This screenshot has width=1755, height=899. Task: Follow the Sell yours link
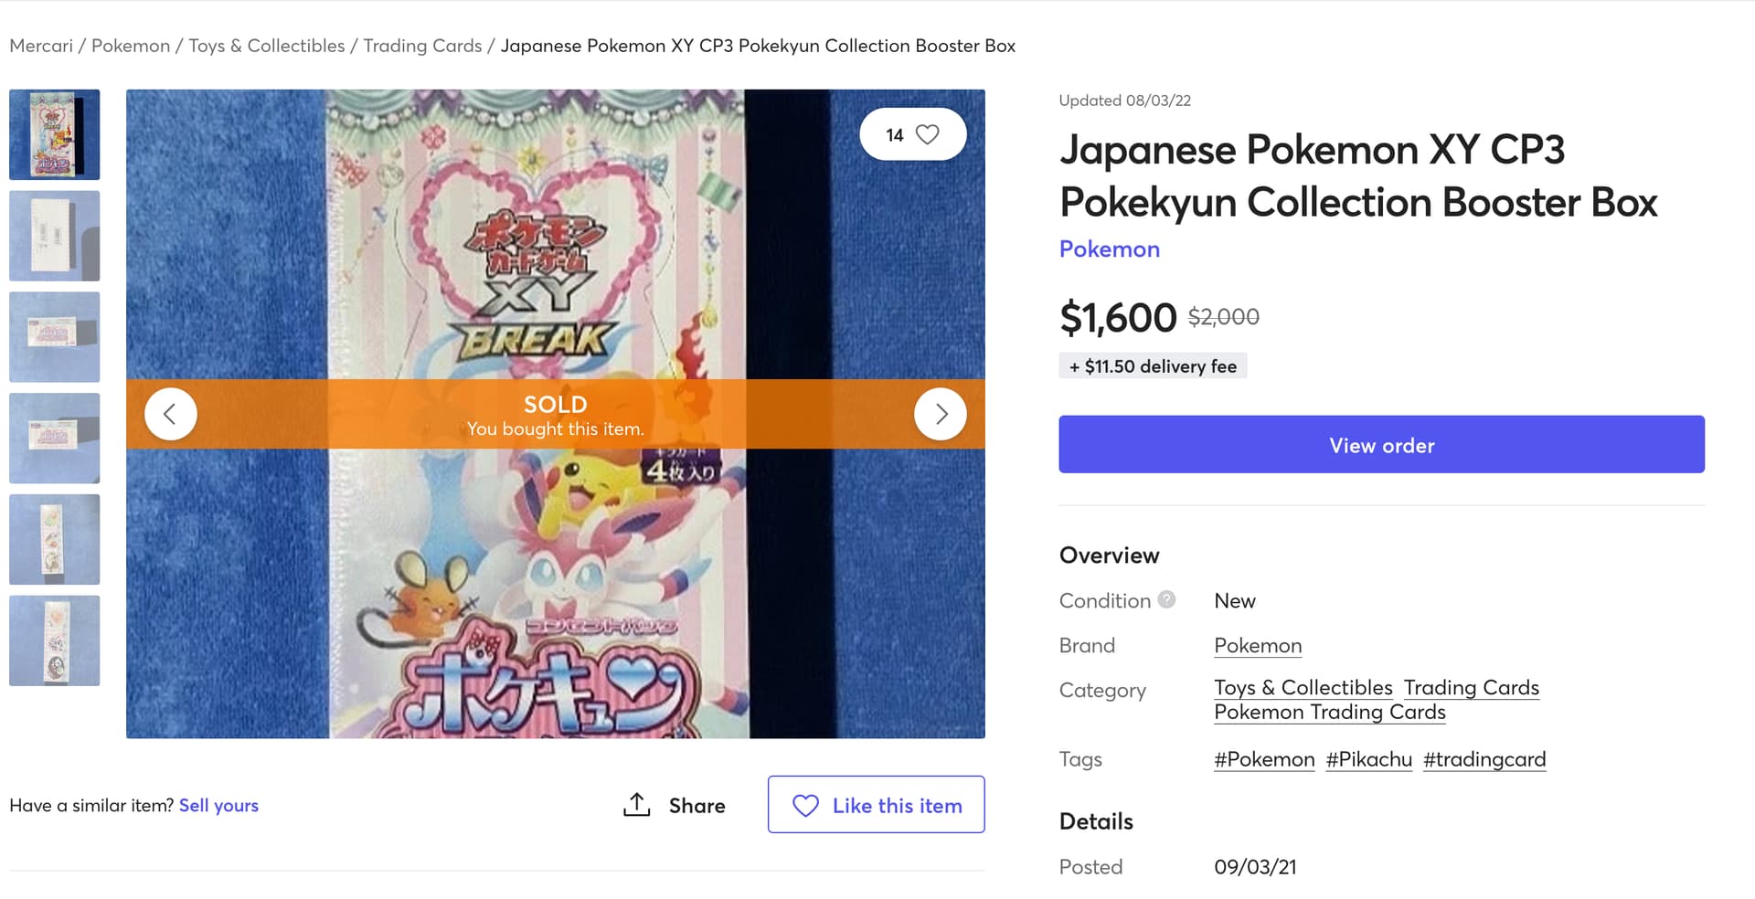click(218, 805)
